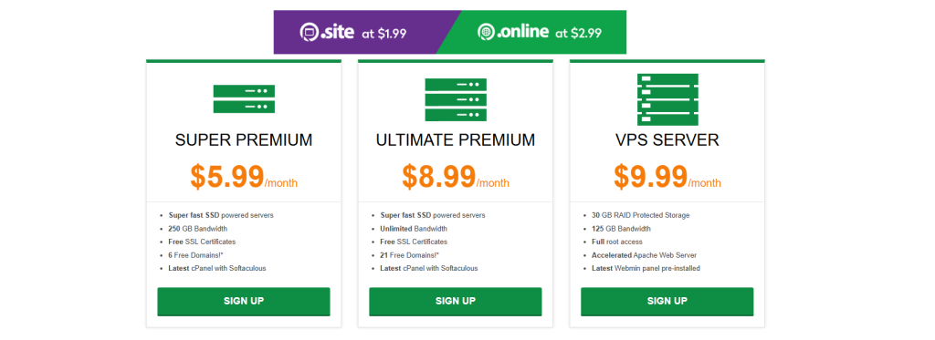The width and height of the screenshot is (935, 340).
Task: Click the 21 Free Domains feature
Action: 414,255
